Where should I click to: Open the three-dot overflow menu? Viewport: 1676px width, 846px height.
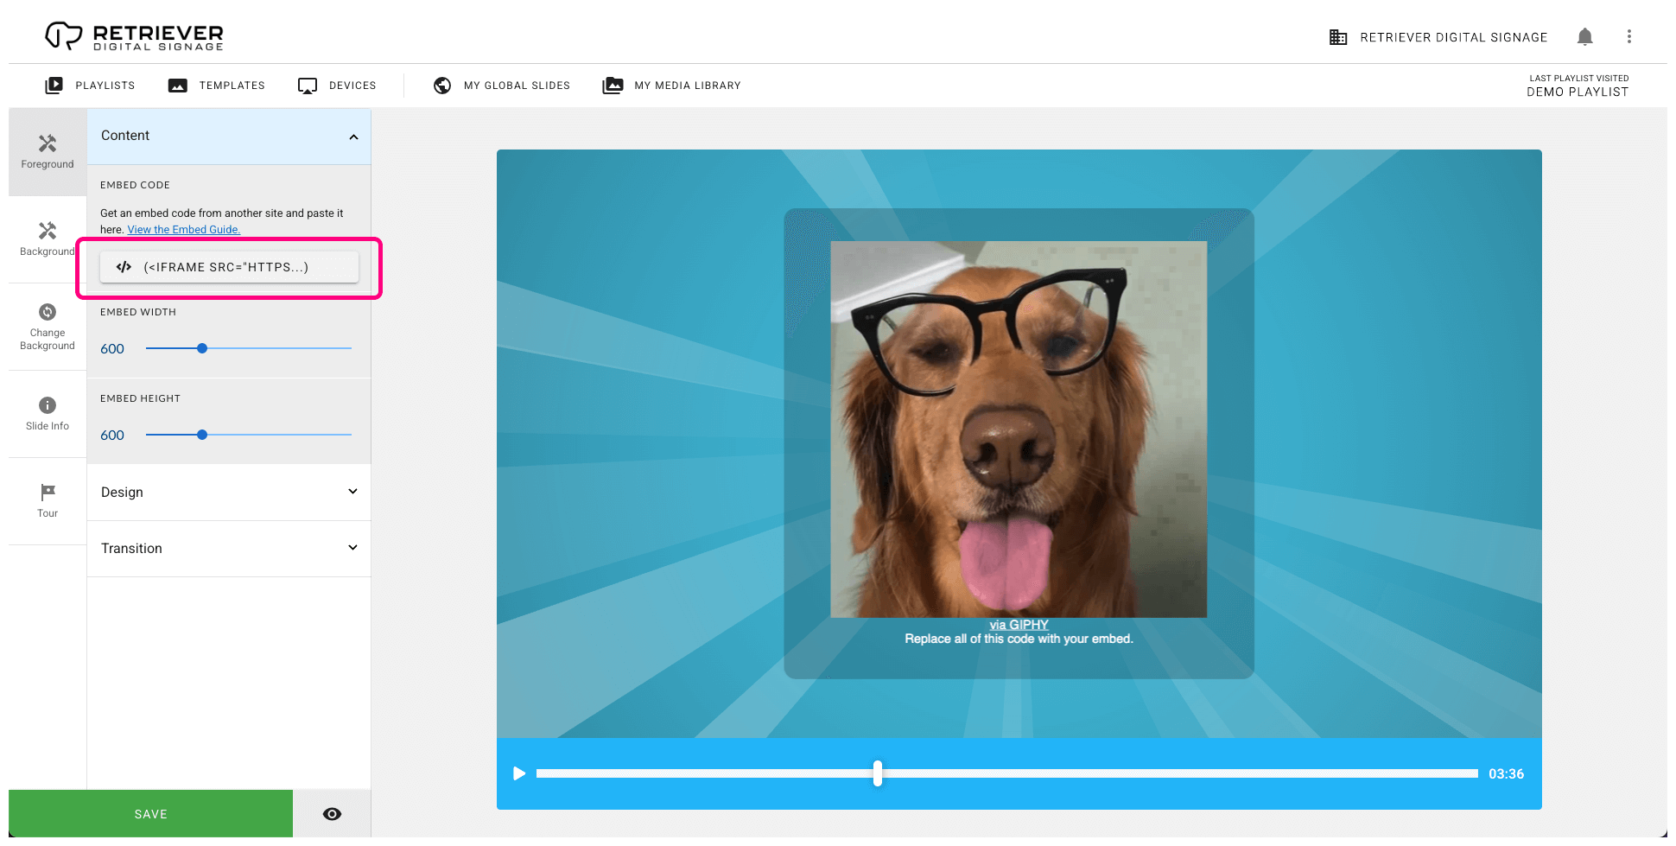click(1629, 36)
